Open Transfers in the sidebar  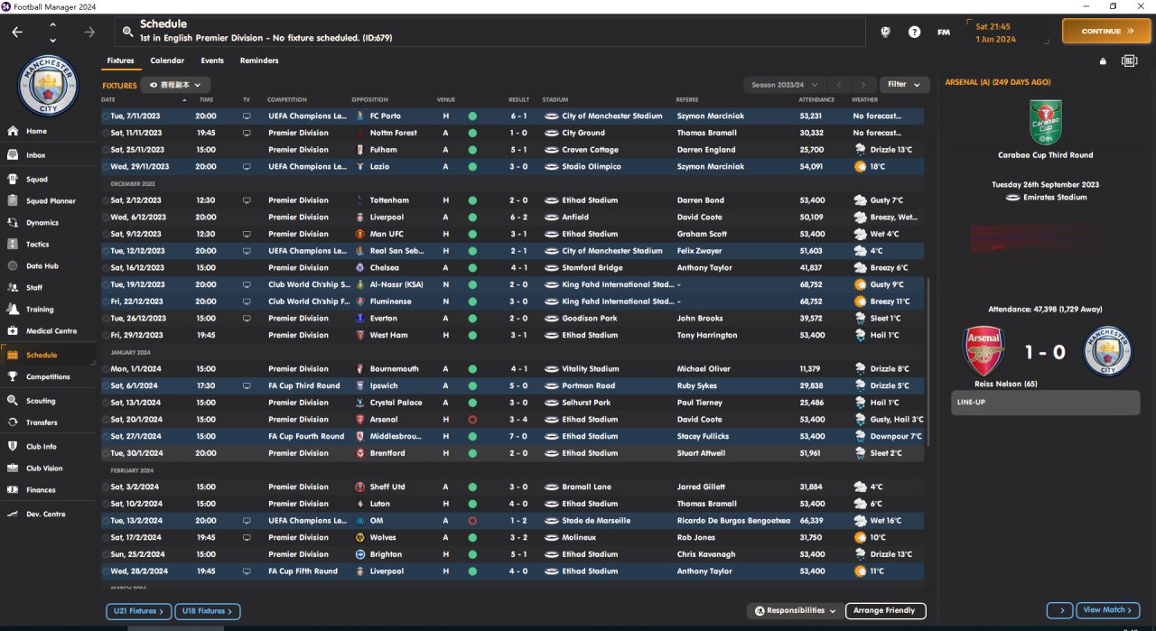coord(42,422)
